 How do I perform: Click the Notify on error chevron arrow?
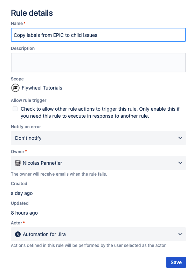[180, 138]
